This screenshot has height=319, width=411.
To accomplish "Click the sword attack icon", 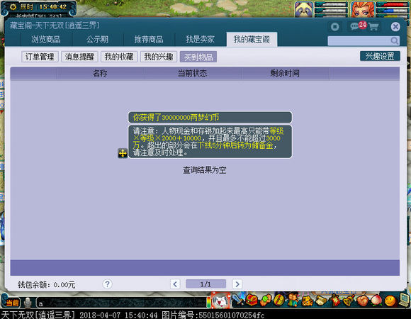I will point(238,299).
